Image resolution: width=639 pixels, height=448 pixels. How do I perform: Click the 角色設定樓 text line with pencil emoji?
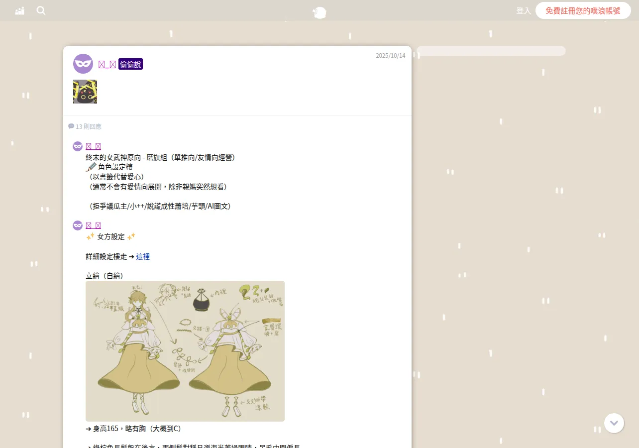[109, 167]
